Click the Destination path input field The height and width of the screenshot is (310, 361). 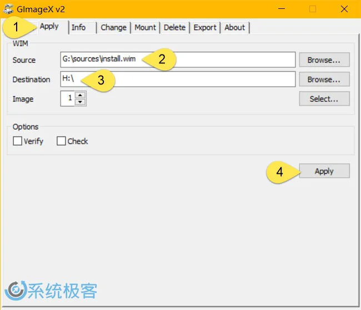coord(178,79)
